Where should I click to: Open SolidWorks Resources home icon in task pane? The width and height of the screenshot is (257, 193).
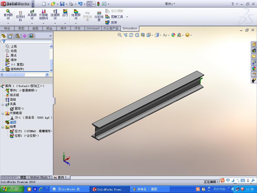(x=254, y=44)
